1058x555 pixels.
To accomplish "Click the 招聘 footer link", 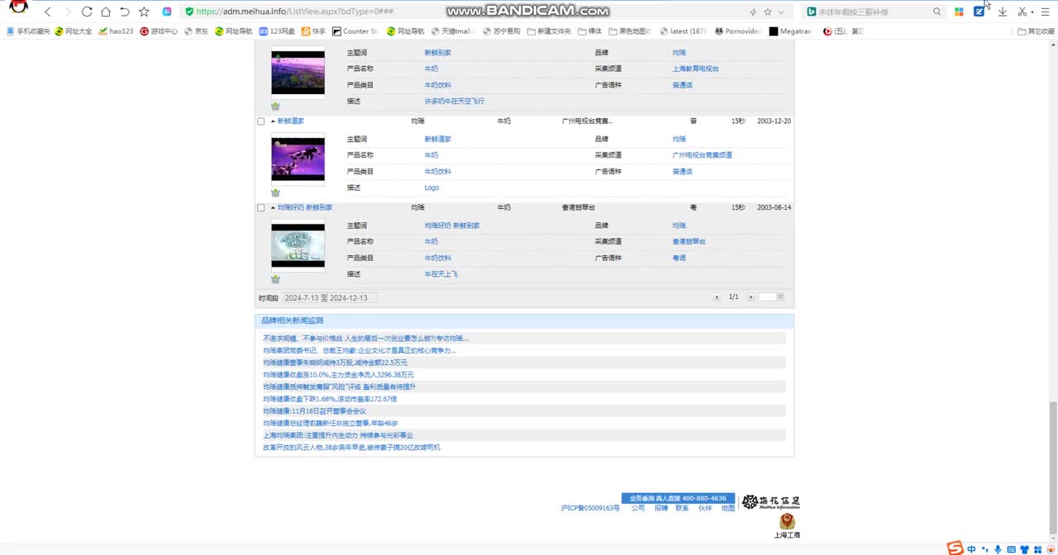I will 661,509.
